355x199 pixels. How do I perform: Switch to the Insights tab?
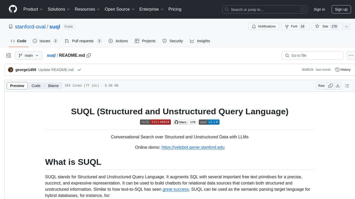point(200,41)
